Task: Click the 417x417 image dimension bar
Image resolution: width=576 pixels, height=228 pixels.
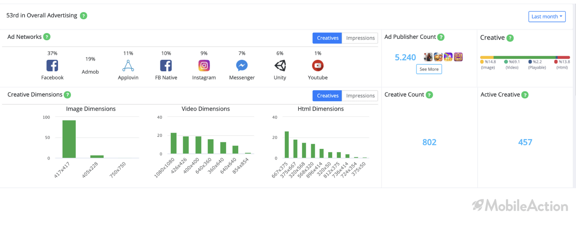Action: [x=69, y=139]
